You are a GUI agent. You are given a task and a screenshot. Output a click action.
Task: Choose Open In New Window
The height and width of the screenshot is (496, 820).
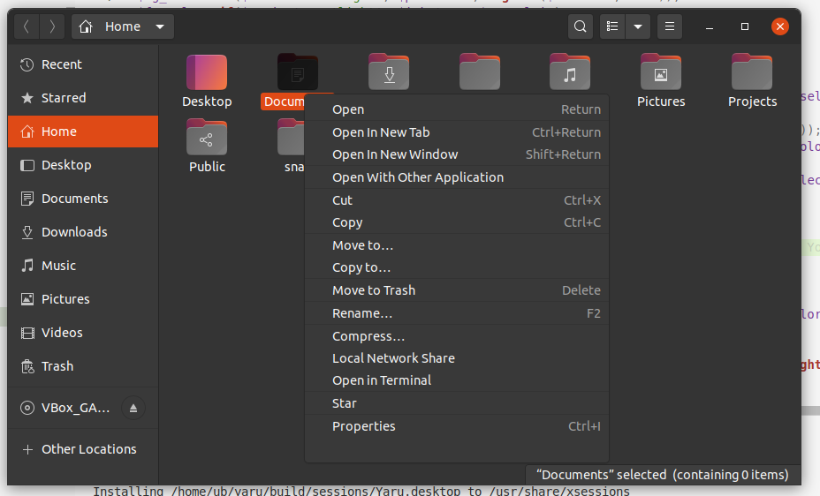[457, 154]
